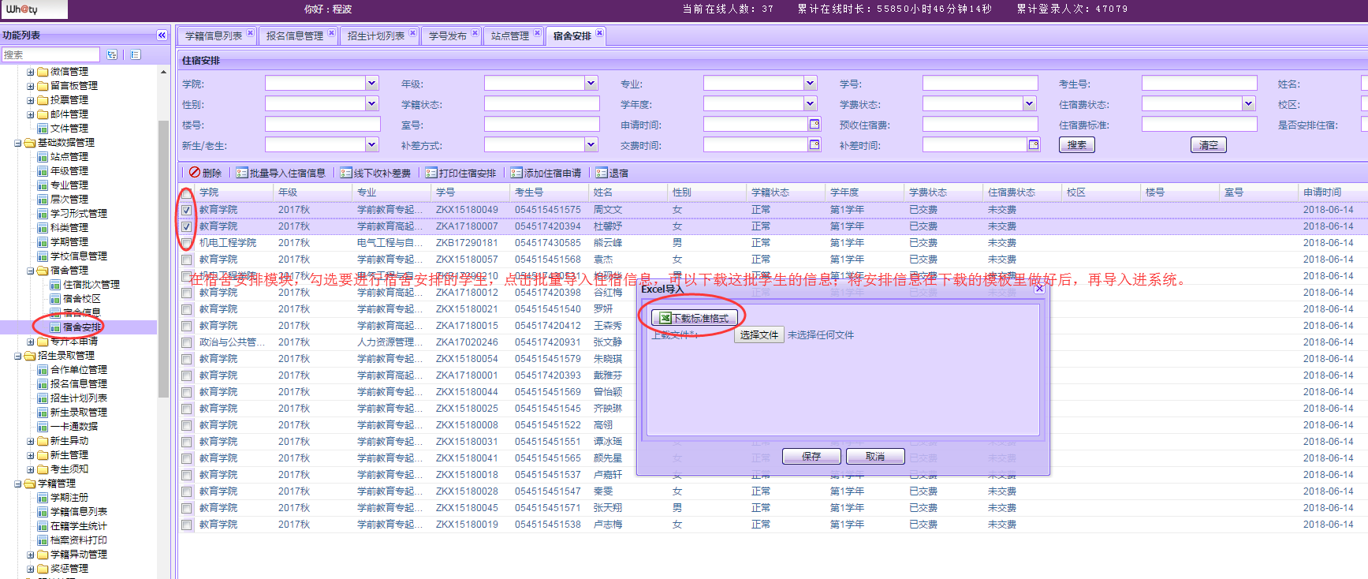Uncheck the row for student 杜馨妤

point(186,226)
